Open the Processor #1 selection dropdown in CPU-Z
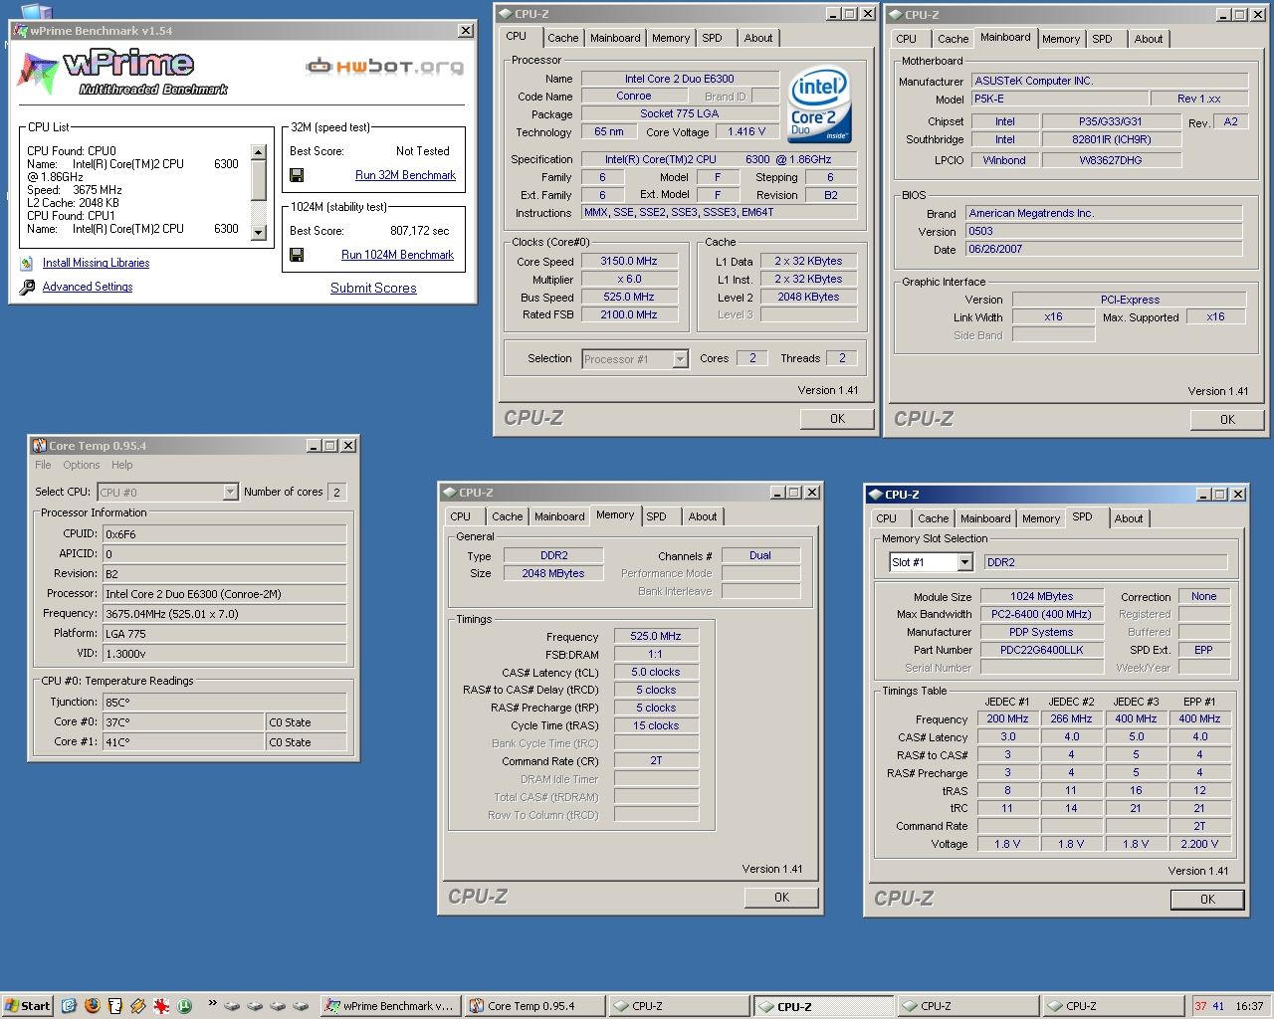The image size is (1274, 1019). (681, 359)
